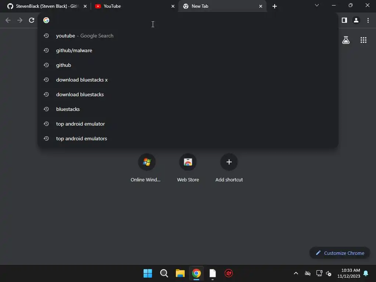The image size is (376, 282).
Task: Open Windows taskbar search
Action: click(x=164, y=273)
